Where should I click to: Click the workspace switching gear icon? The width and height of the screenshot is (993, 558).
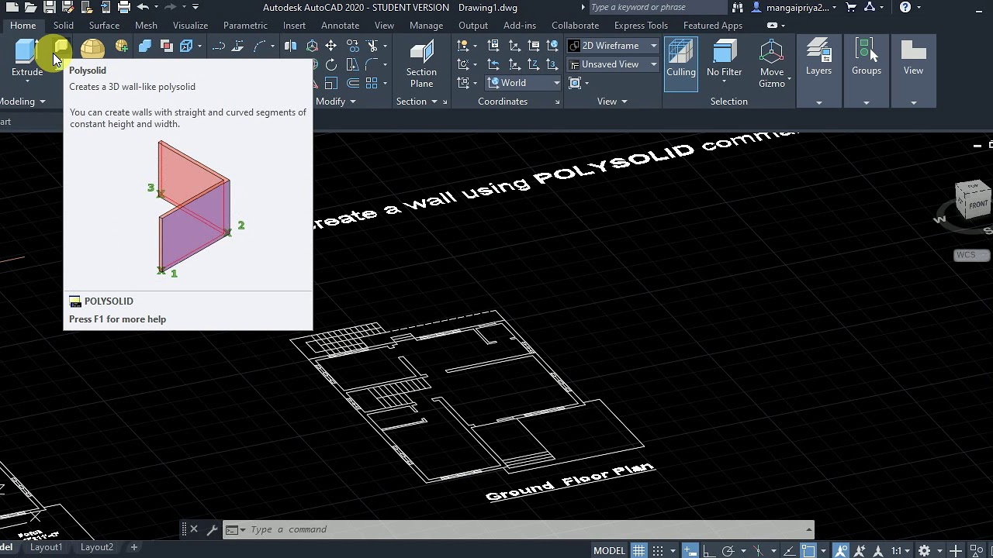click(924, 550)
